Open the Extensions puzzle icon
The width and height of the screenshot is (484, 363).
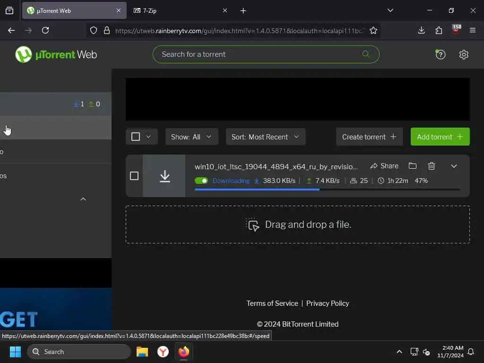[439, 30]
